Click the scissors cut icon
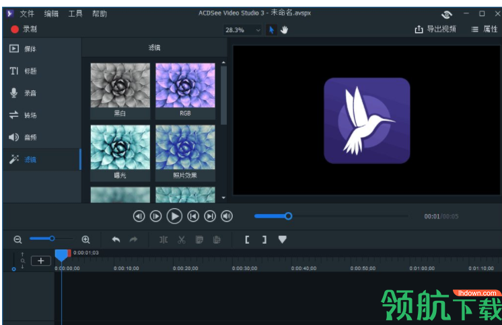This screenshot has width=502, height=325. tap(182, 239)
